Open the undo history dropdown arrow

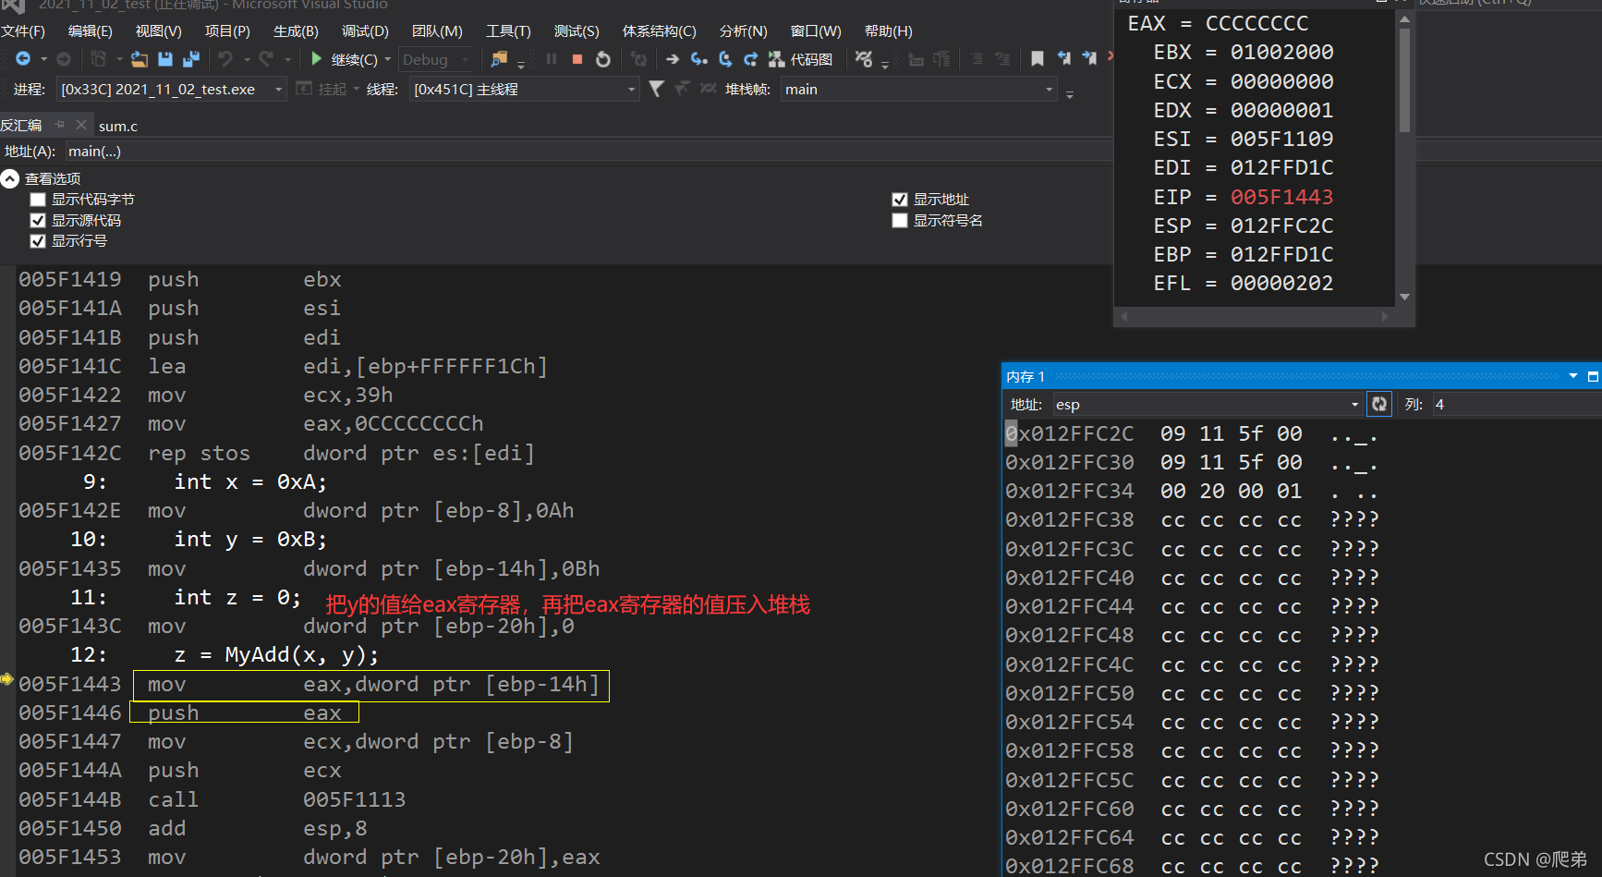(x=248, y=59)
